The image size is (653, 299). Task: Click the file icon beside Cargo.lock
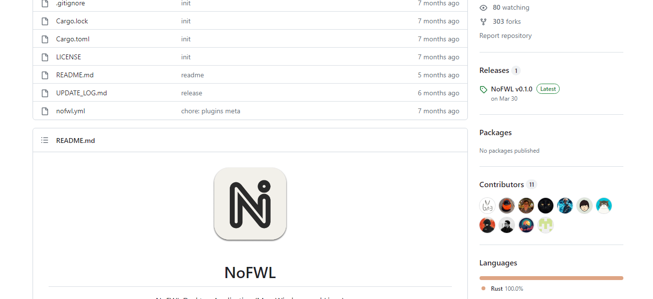tap(45, 21)
